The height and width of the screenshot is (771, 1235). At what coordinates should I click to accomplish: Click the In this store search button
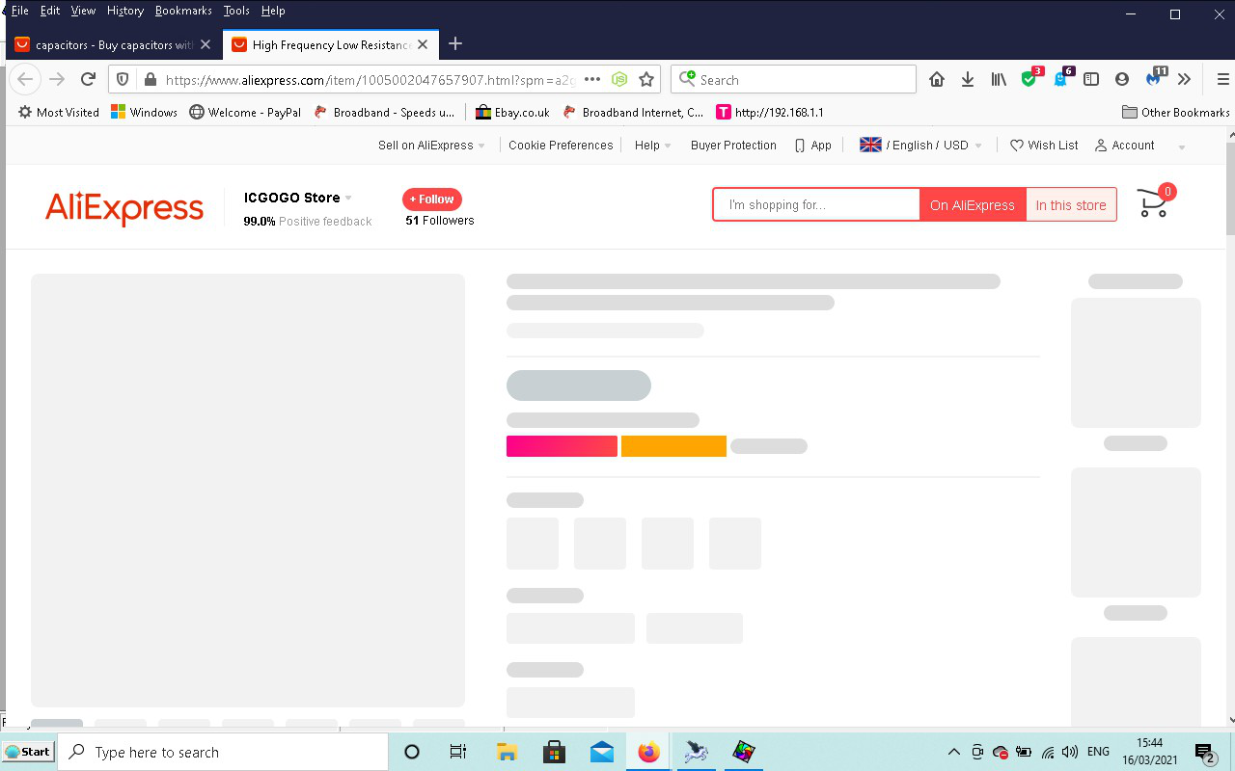(x=1071, y=205)
